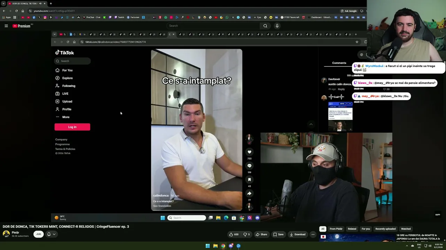Select the Recently uploaded filter chip
446x250 pixels.
click(x=385, y=229)
